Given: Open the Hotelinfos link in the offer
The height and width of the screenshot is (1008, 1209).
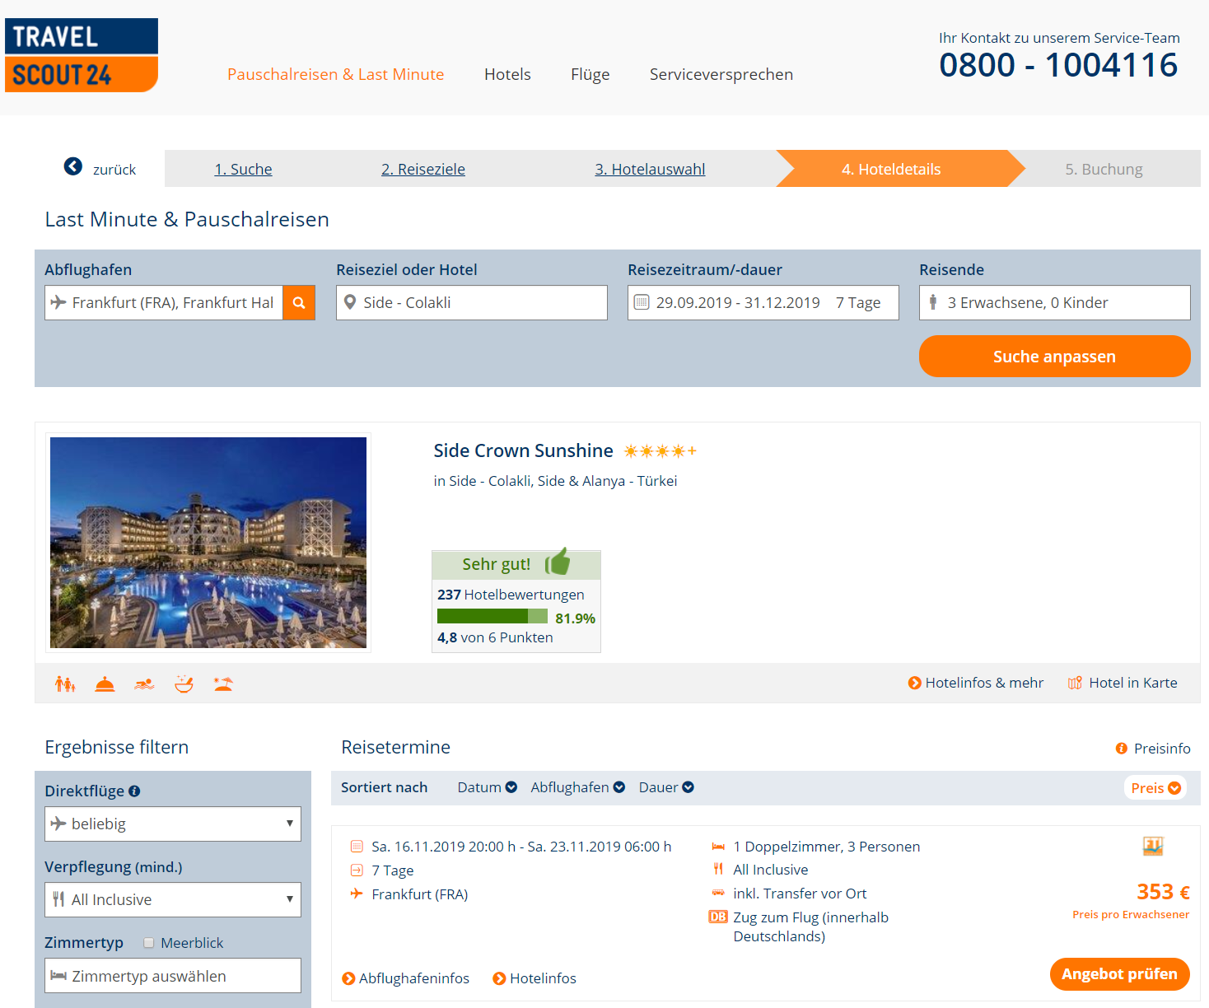Looking at the screenshot, I should (534, 978).
